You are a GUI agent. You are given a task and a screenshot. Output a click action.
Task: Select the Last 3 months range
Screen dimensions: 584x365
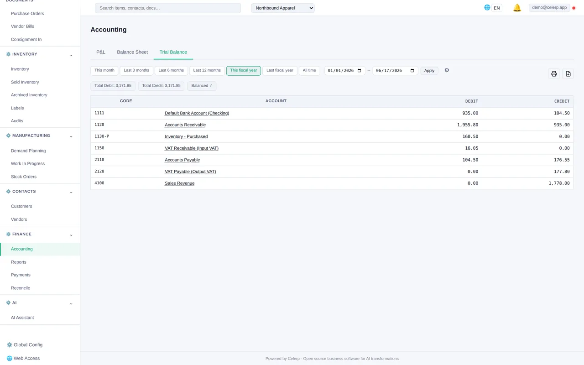136,71
